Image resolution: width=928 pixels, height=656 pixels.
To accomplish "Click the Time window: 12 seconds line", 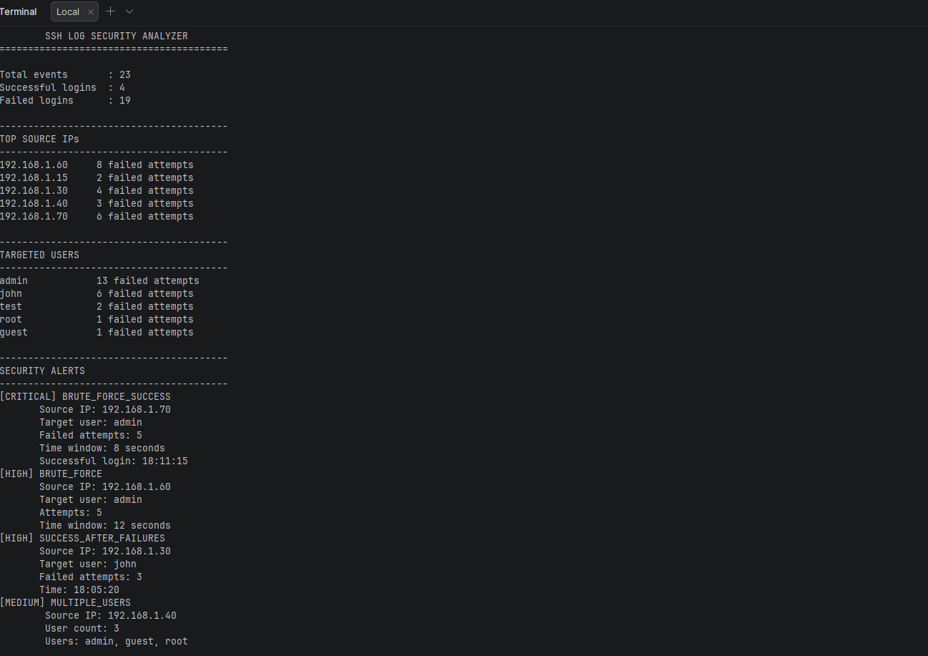I will [105, 525].
